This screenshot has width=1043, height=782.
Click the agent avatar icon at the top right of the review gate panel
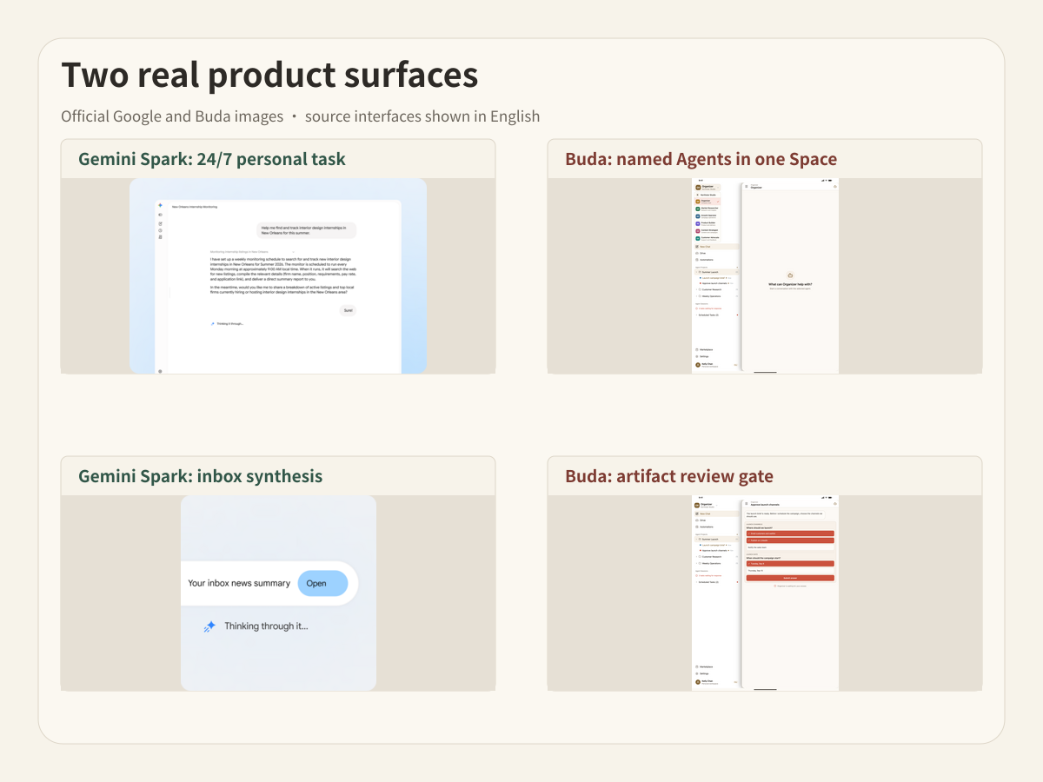[x=835, y=504]
